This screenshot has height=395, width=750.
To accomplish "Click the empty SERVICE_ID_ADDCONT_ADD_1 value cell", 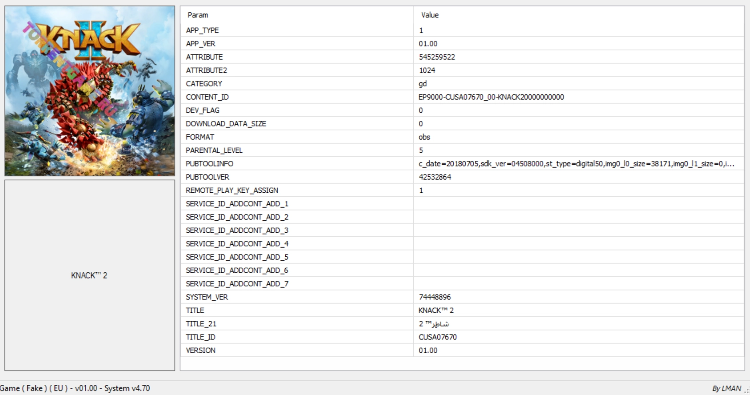I will click(x=578, y=203).
